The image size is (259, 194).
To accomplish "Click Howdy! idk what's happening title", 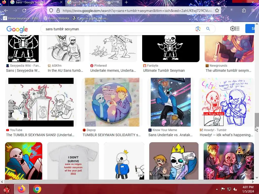I will (x=226, y=135).
